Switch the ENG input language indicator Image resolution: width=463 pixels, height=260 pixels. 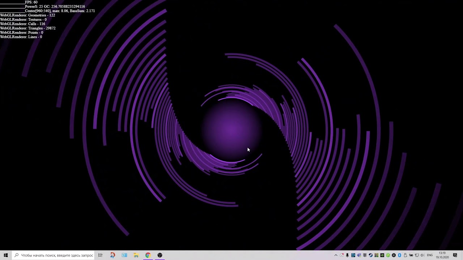tap(430, 255)
